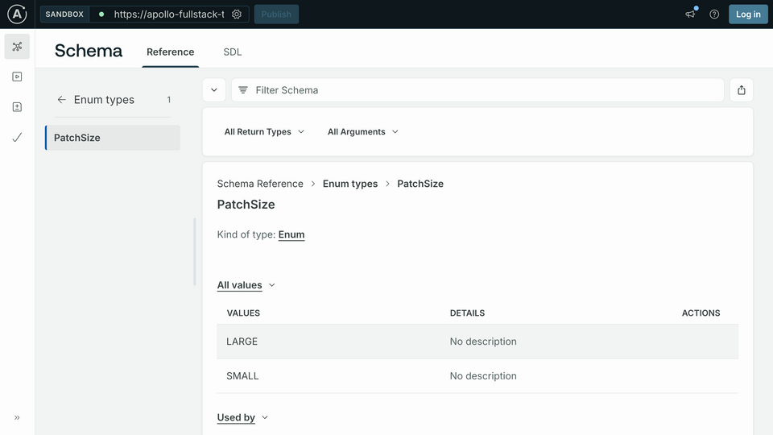
Task: Select PatchSize in the type list
Action: coord(113,138)
